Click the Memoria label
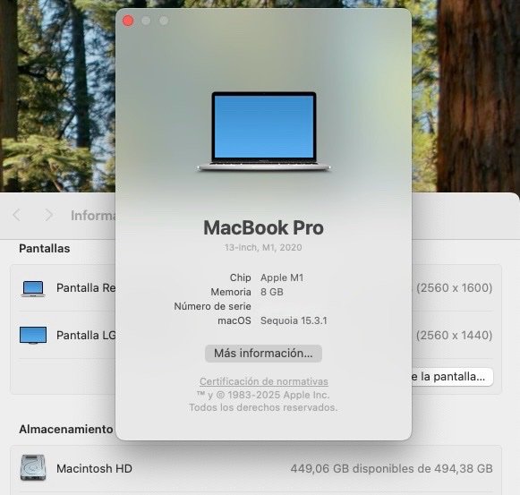The height and width of the screenshot is (495, 520). tap(231, 292)
